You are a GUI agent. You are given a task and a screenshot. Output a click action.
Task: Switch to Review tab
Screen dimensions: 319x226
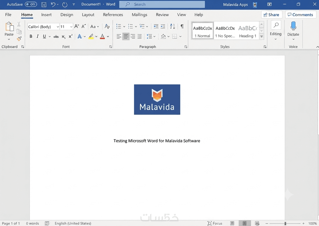pos(162,15)
